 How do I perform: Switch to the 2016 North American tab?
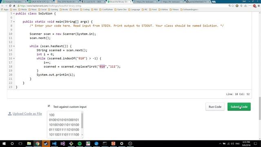click(67, 2)
